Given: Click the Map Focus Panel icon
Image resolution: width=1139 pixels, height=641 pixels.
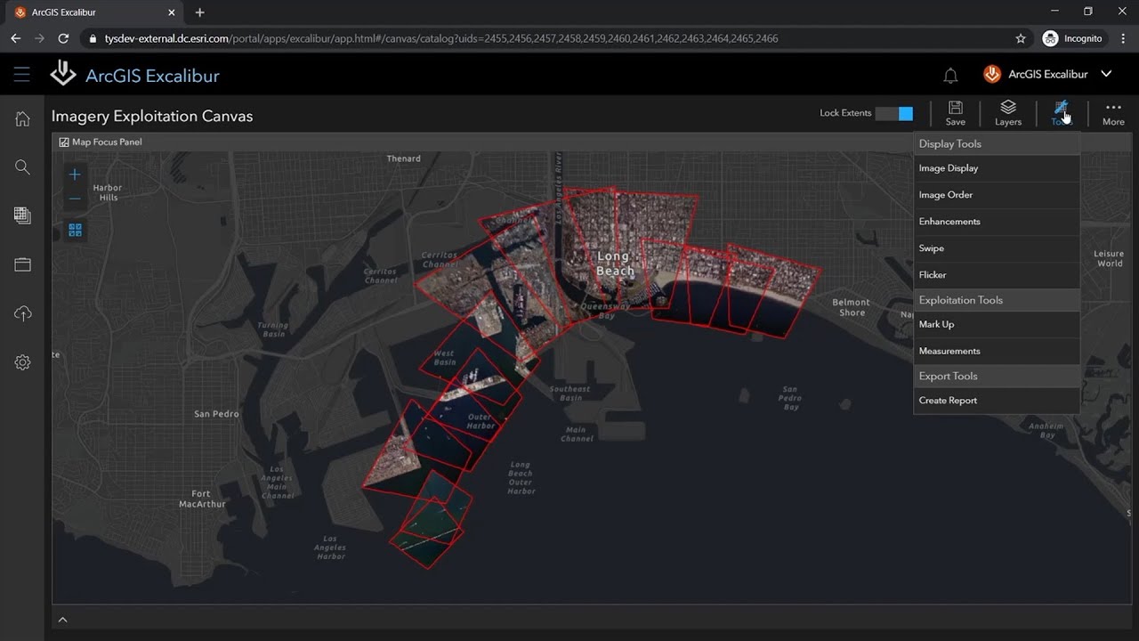Looking at the screenshot, I should click(x=64, y=142).
